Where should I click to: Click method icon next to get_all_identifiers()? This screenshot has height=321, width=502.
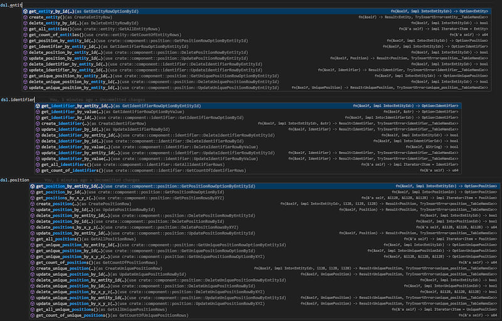coord(38,164)
